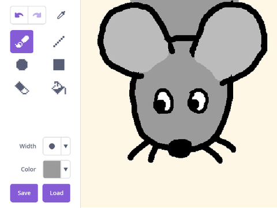Image resolution: width=277 pixels, height=208 pixels.
Task: Click the Save button
Action: click(24, 193)
